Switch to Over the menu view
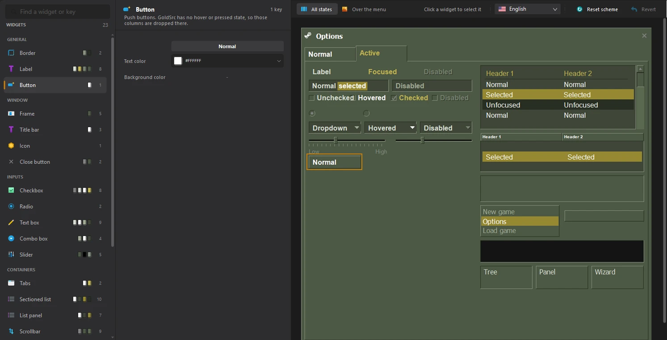The width and height of the screenshot is (667, 340). [x=364, y=9]
